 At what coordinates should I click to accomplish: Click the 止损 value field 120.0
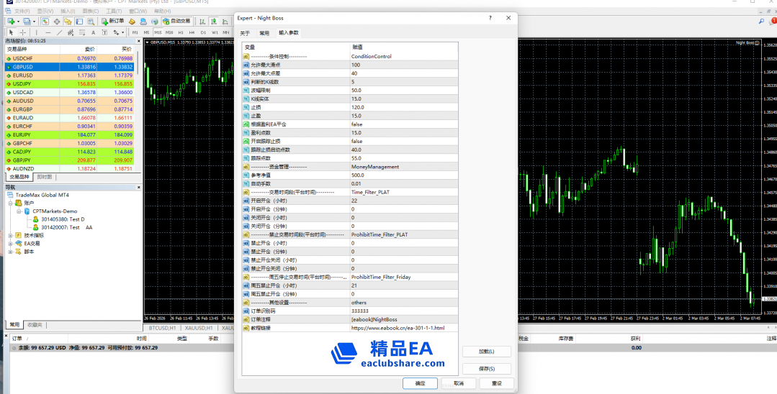pyautogui.click(x=358, y=107)
